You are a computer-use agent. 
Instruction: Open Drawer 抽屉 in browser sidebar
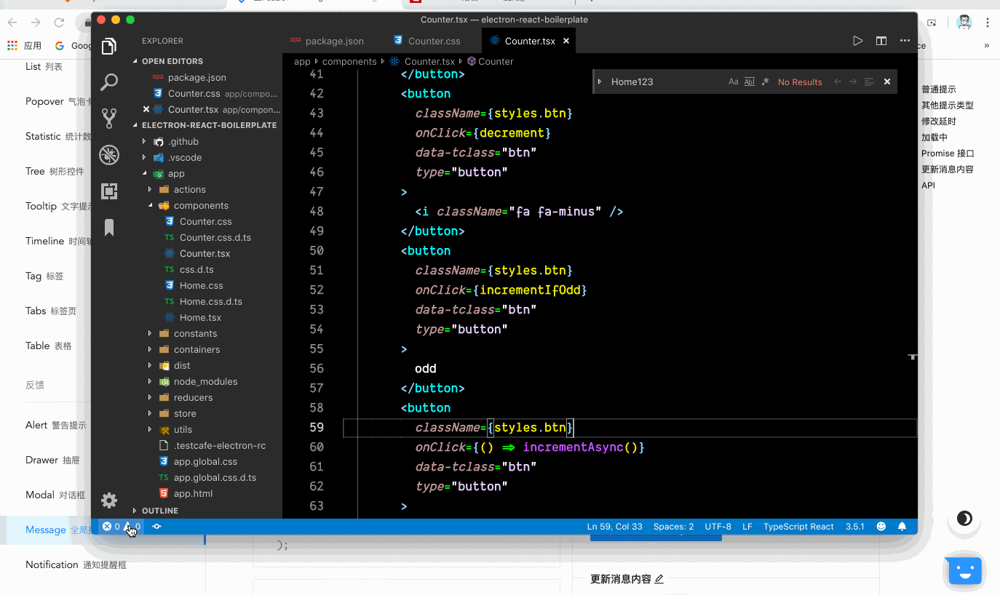pyautogui.click(x=52, y=460)
